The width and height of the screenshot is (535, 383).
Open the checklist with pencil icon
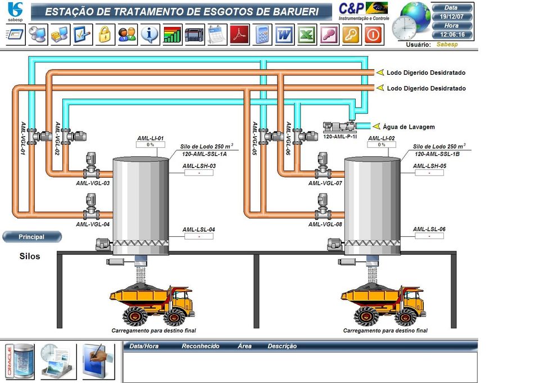[x=83, y=35]
